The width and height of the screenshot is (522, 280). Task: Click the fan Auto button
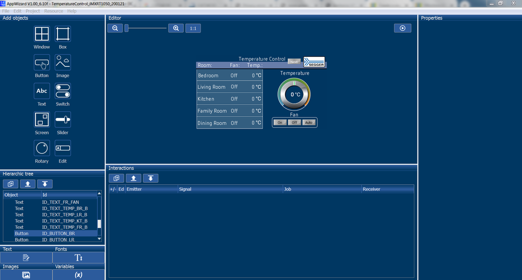click(x=309, y=123)
